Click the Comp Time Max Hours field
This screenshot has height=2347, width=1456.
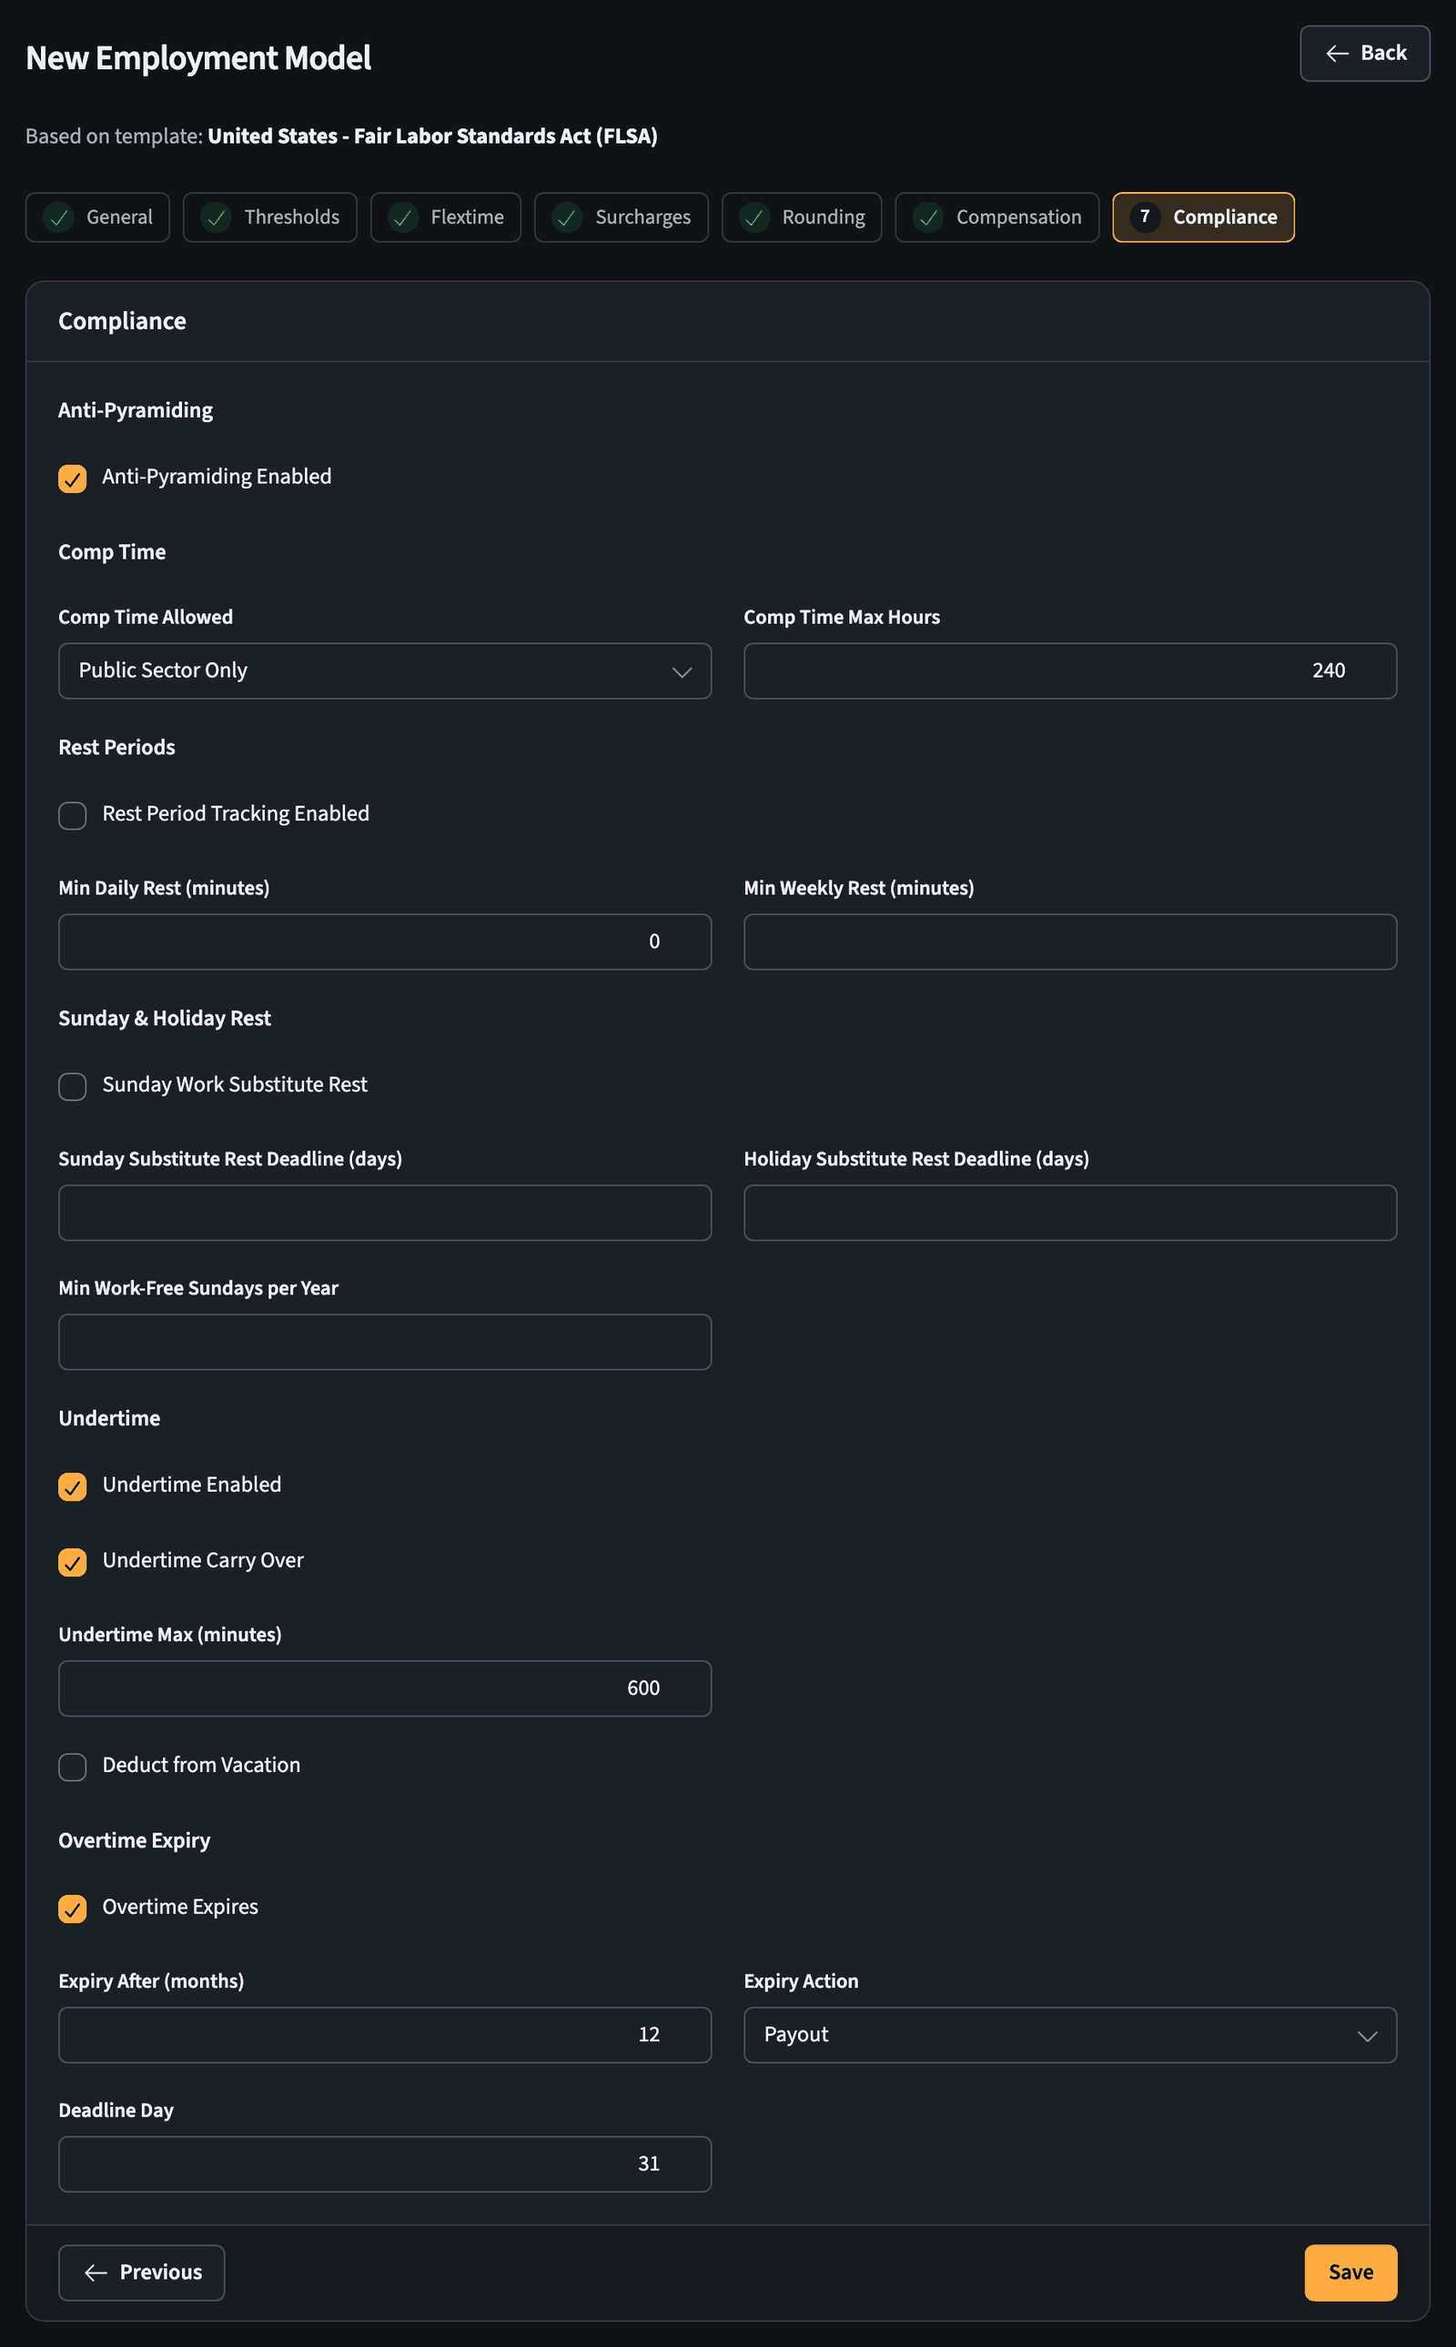tap(1070, 671)
